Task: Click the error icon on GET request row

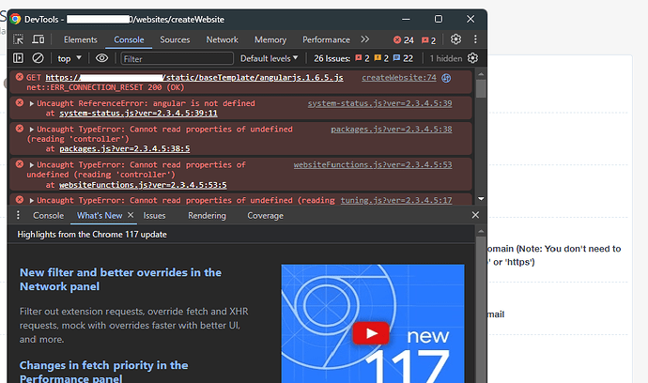Action: [20, 77]
